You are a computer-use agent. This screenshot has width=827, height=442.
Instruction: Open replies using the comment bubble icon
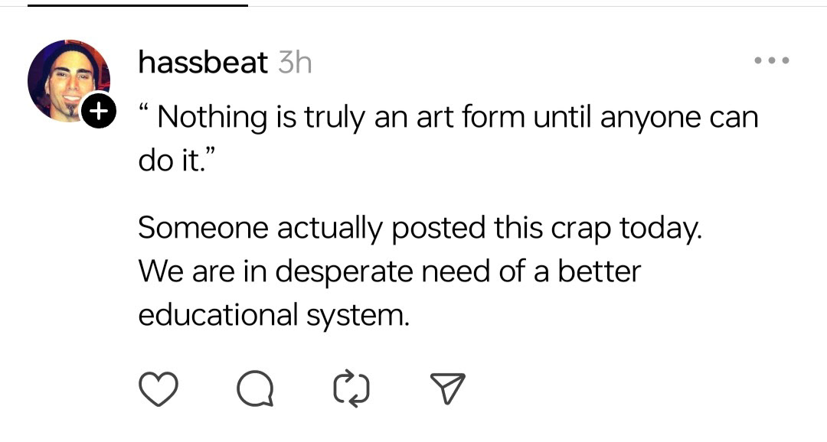pos(254,389)
